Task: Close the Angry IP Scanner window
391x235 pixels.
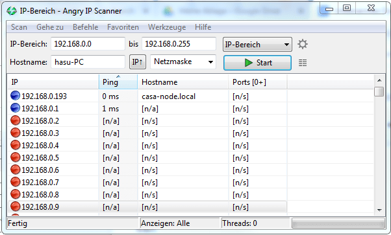Action: (x=371, y=8)
